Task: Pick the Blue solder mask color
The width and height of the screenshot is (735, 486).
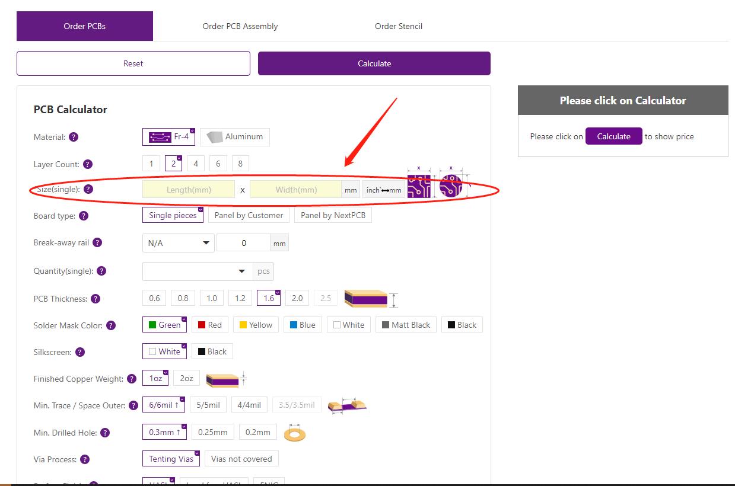Action: pyautogui.click(x=303, y=325)
